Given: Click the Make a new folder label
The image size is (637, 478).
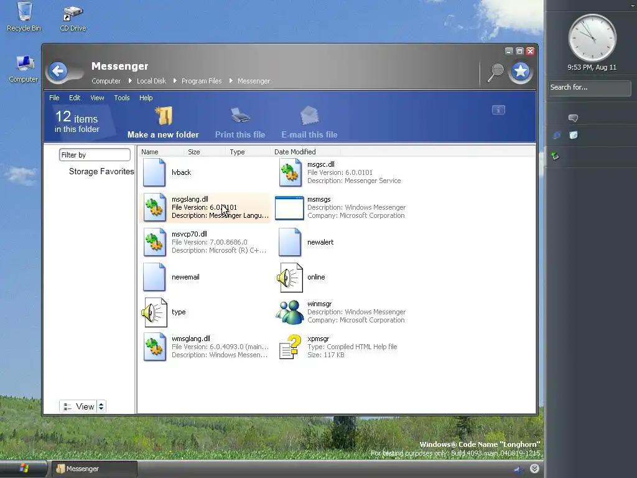Looking at the screenshot, I should (163, 134).
